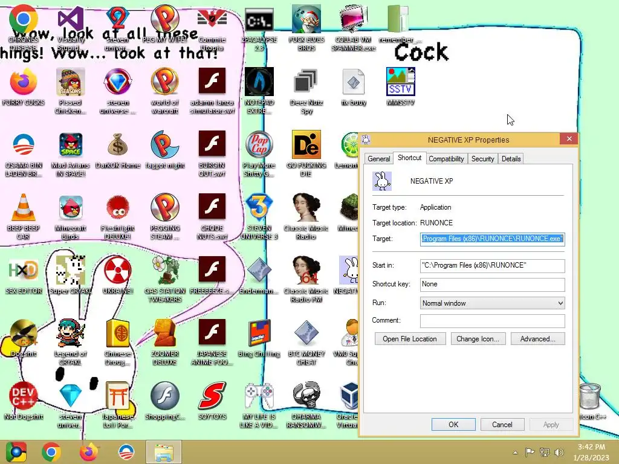Open the Run window mode dropdown
Image resolution: width=619 pixels, height=464 pixels.
492,303
